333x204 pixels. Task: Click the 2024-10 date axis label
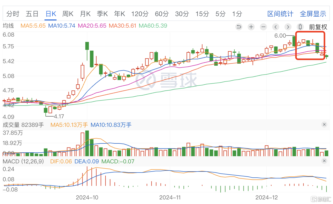tap(87, 198)
